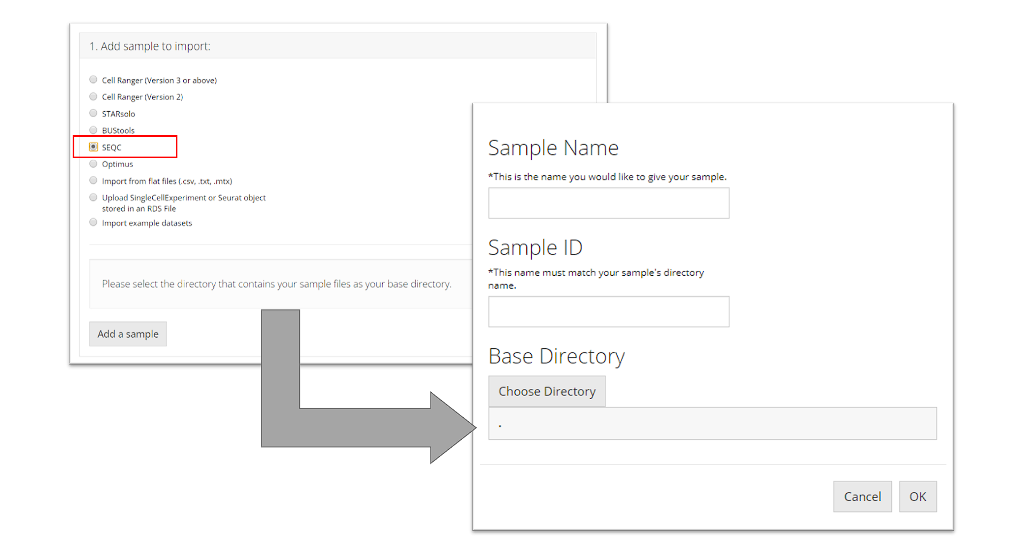Choose Upload SingleCellExperiment or Seurat object
1026x552 pixels.
[94, 198]
